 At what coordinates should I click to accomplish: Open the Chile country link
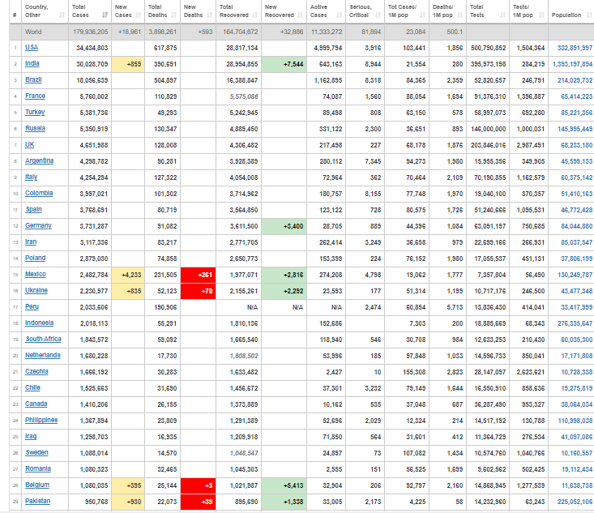(32, 388)
